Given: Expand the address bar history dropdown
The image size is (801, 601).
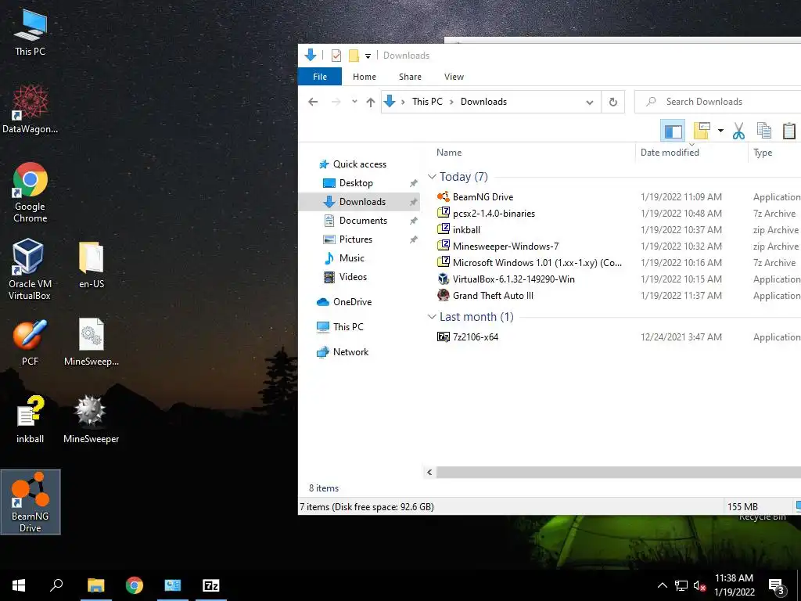Looking at the screenshot, I should pos(590,103).
